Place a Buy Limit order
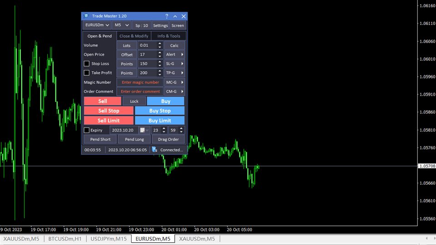This screenshot has width=436, height=245. coord(159,120)
